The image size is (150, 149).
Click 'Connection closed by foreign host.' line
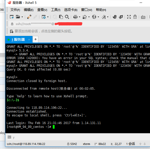[37, 81]
